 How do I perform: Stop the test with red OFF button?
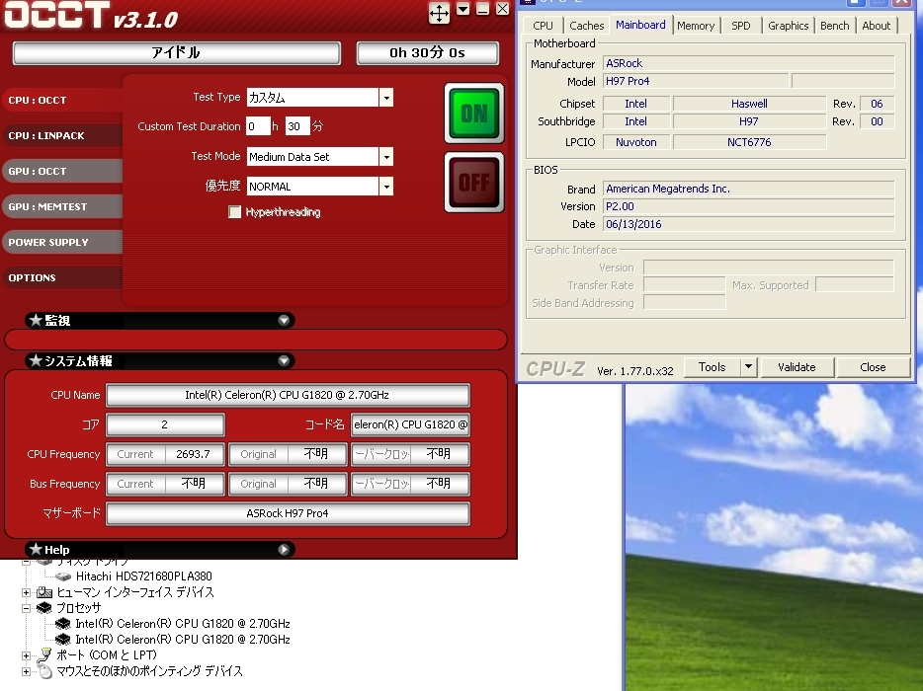click(x=474, y=183)
